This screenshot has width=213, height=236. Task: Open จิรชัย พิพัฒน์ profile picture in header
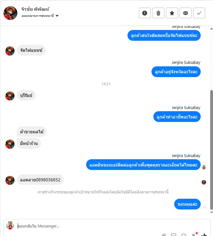[x=10, y=13]
